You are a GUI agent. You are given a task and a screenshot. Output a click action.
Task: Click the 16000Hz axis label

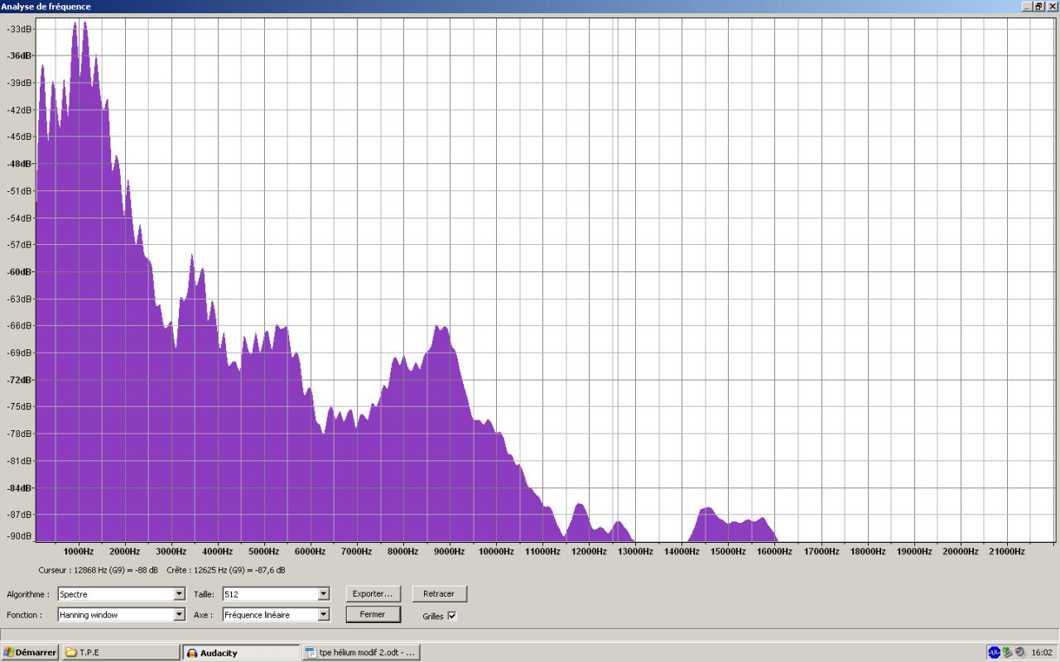774,551
